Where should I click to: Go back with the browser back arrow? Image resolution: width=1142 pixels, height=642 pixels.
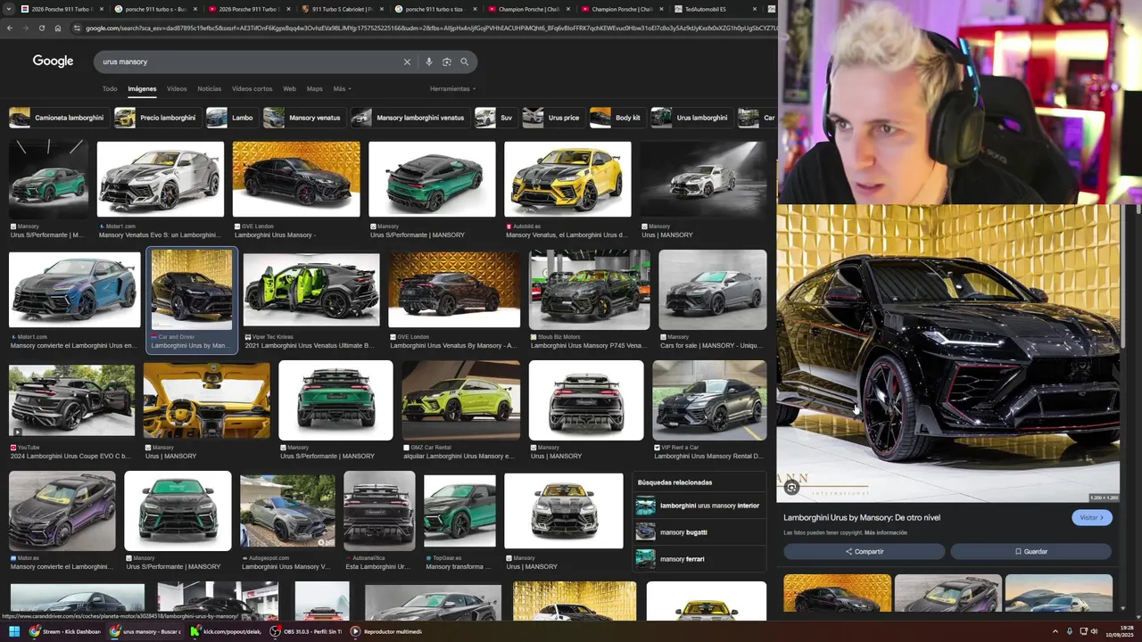click(x=10, y=28)
